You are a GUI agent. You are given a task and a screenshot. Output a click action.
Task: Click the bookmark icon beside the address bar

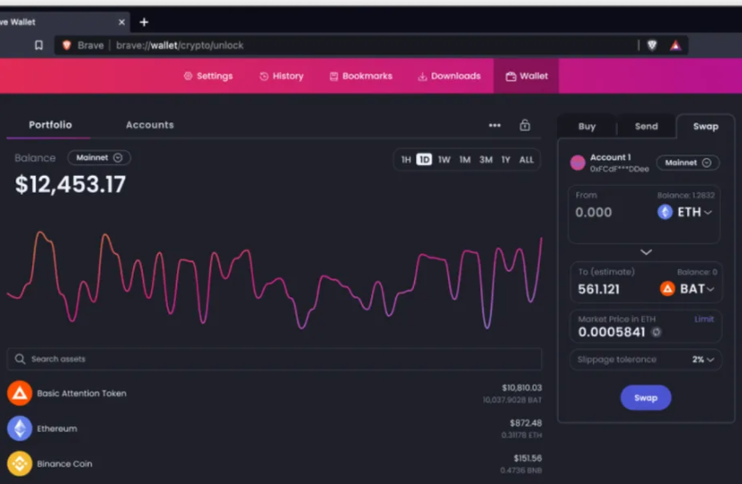click(39, 46)
